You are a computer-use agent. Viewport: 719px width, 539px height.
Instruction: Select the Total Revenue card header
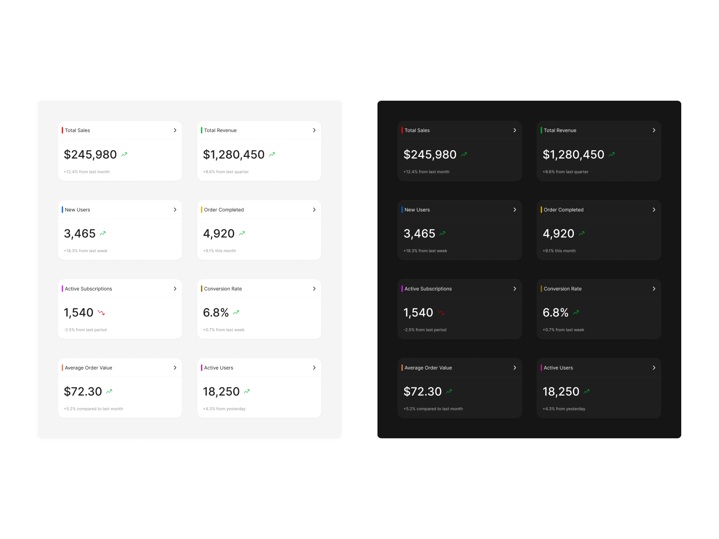point(220,130)
